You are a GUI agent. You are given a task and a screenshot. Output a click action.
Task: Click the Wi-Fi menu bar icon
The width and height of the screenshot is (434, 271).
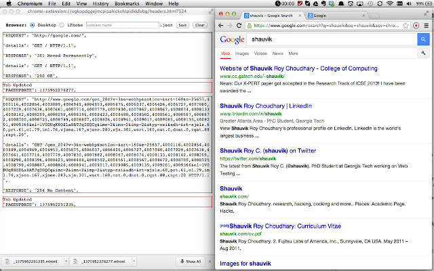pyautogui.click(x=390, y=3)
